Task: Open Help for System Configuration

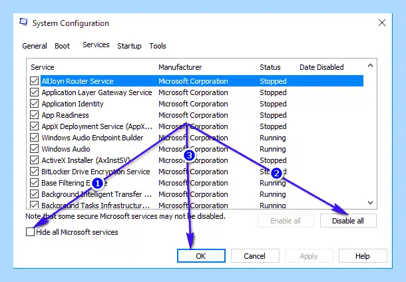Action: (x=363, y=256)
